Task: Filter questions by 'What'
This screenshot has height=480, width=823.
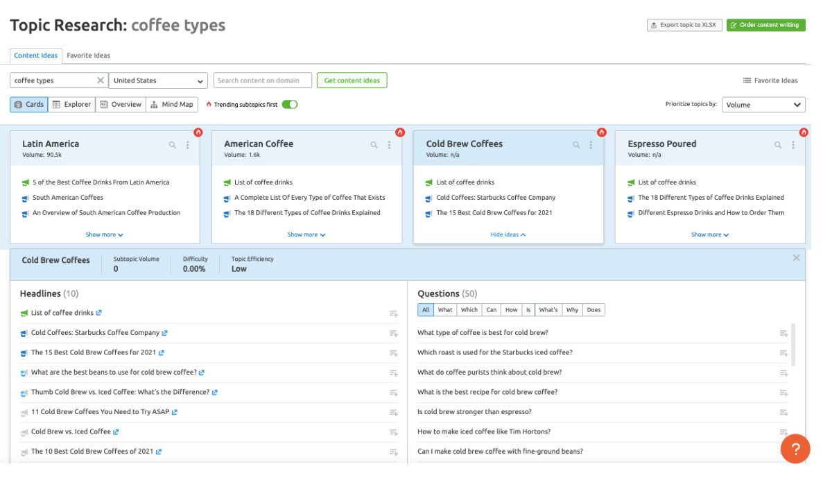Action: (x=445, y=310)
